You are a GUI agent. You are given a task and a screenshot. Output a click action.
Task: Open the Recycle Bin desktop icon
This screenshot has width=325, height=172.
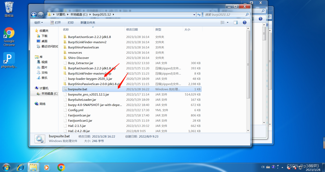pos(9,9)
